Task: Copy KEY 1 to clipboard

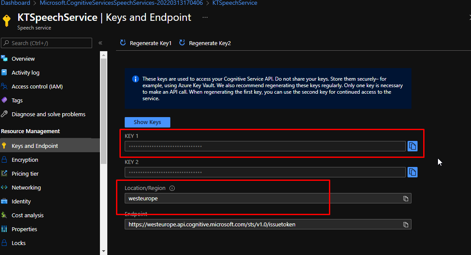Action: pos(412,146)
